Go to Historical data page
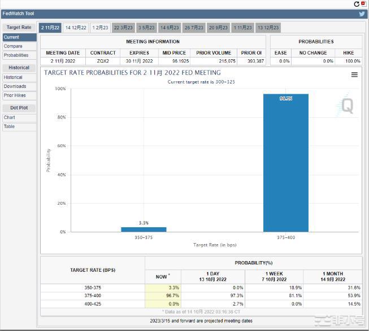369x331 pixels. tap(13, 77)
